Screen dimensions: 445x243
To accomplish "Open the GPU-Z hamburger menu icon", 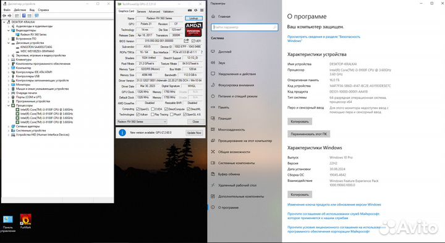I will (201, 10).
